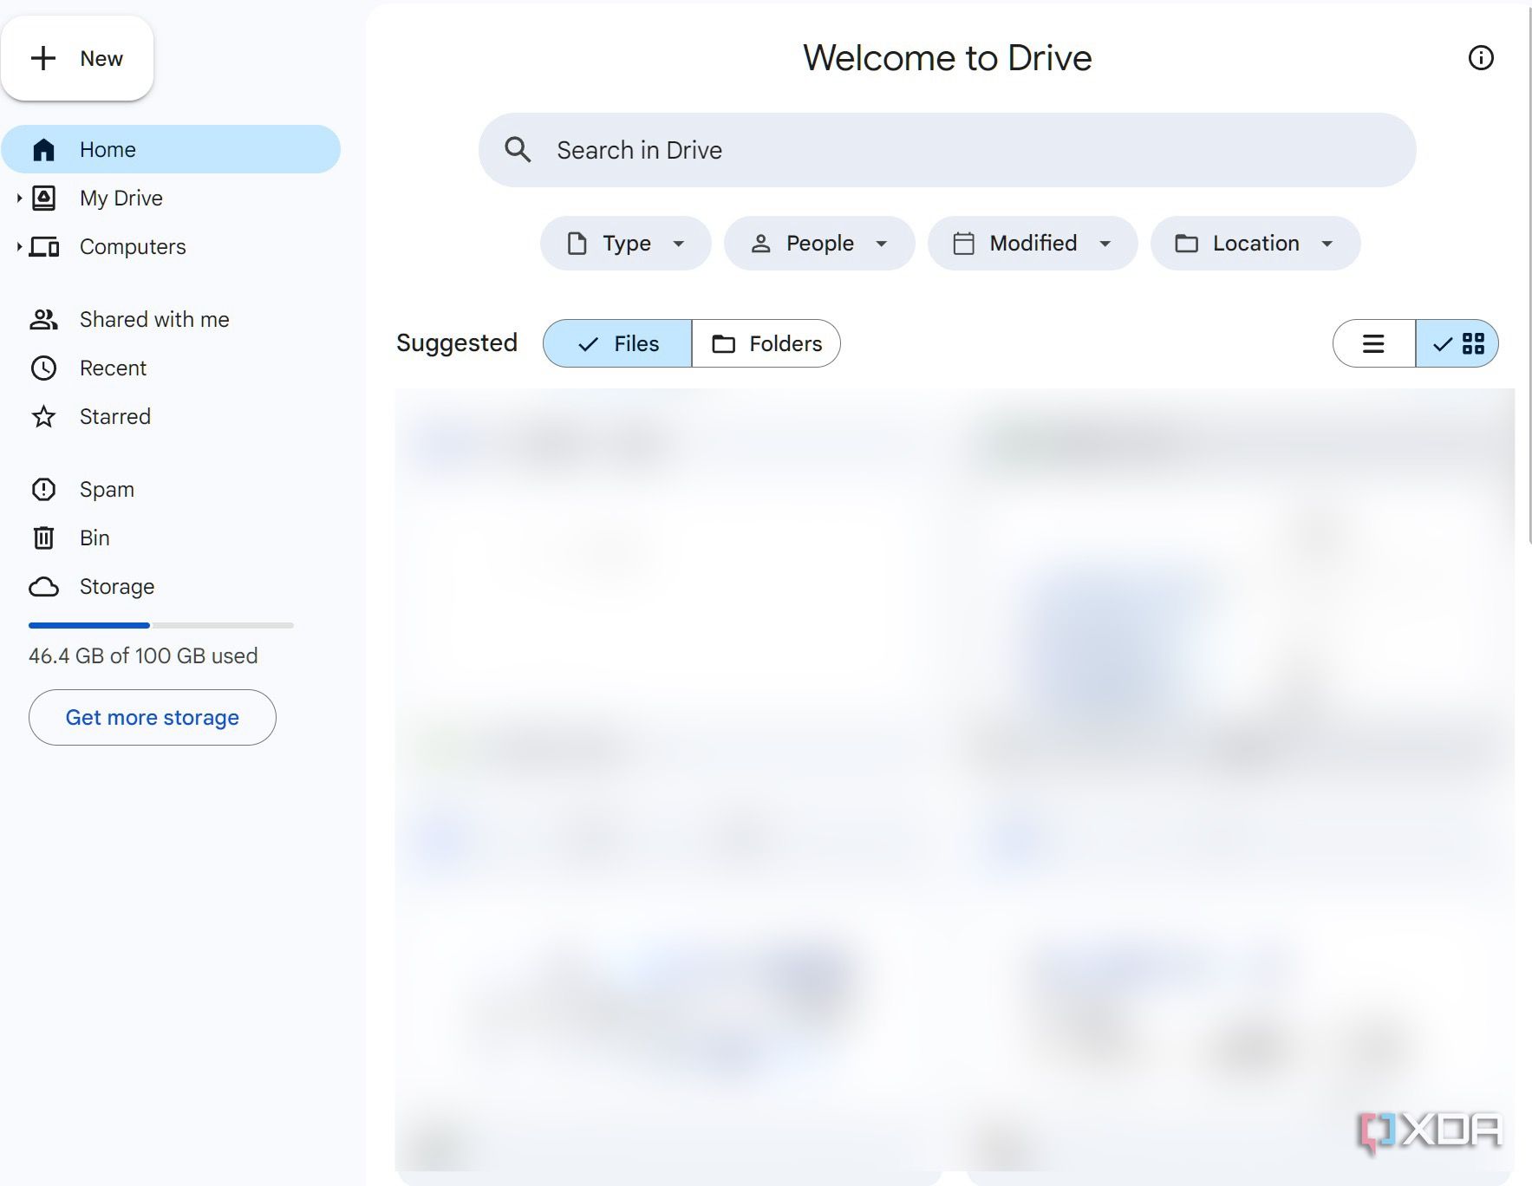Viewport: 1532px width, 1186px height.
Task: Click the plus icon on New button
Action: coord(43,58)
